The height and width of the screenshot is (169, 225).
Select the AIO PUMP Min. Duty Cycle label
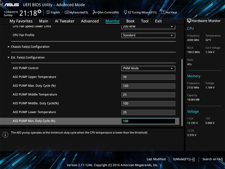click(34, 121)
